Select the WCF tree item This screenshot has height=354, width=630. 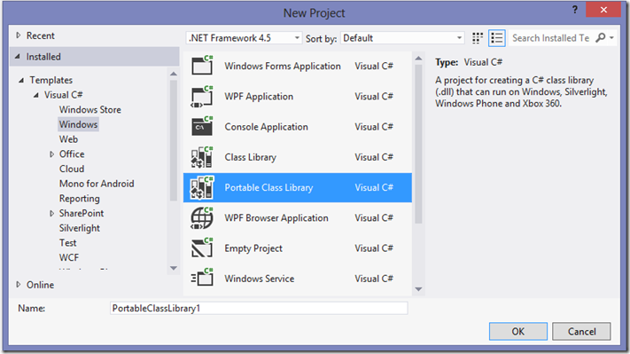tap(69, 257)
